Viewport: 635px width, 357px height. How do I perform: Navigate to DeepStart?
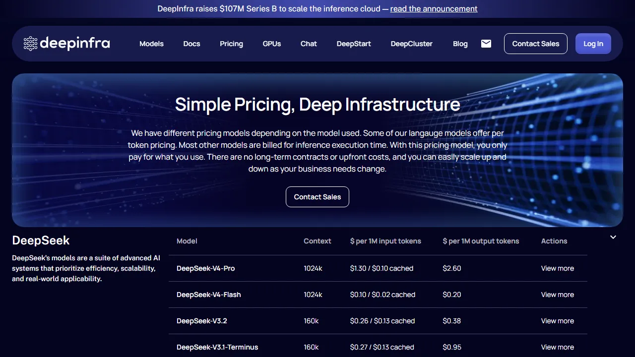click(354, 44)
